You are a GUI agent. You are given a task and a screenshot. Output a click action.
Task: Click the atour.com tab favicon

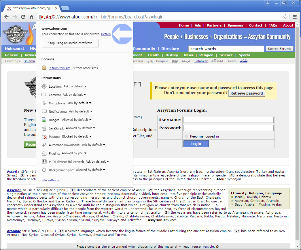coord(9,8)
